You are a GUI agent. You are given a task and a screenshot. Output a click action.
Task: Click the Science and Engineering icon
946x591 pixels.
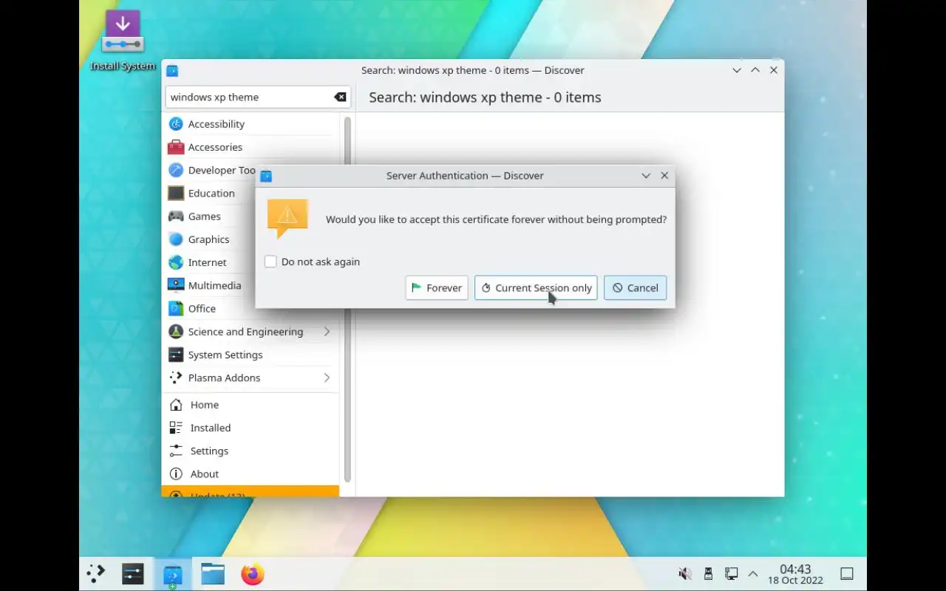coord(176,332)
